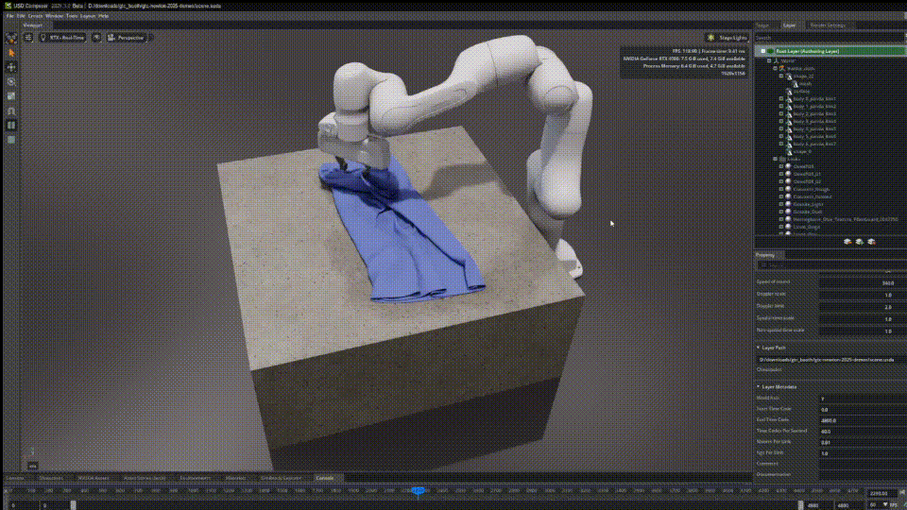
Task: Open the RTX - Real-Time renderer dropdown
Action: [67, 38]
